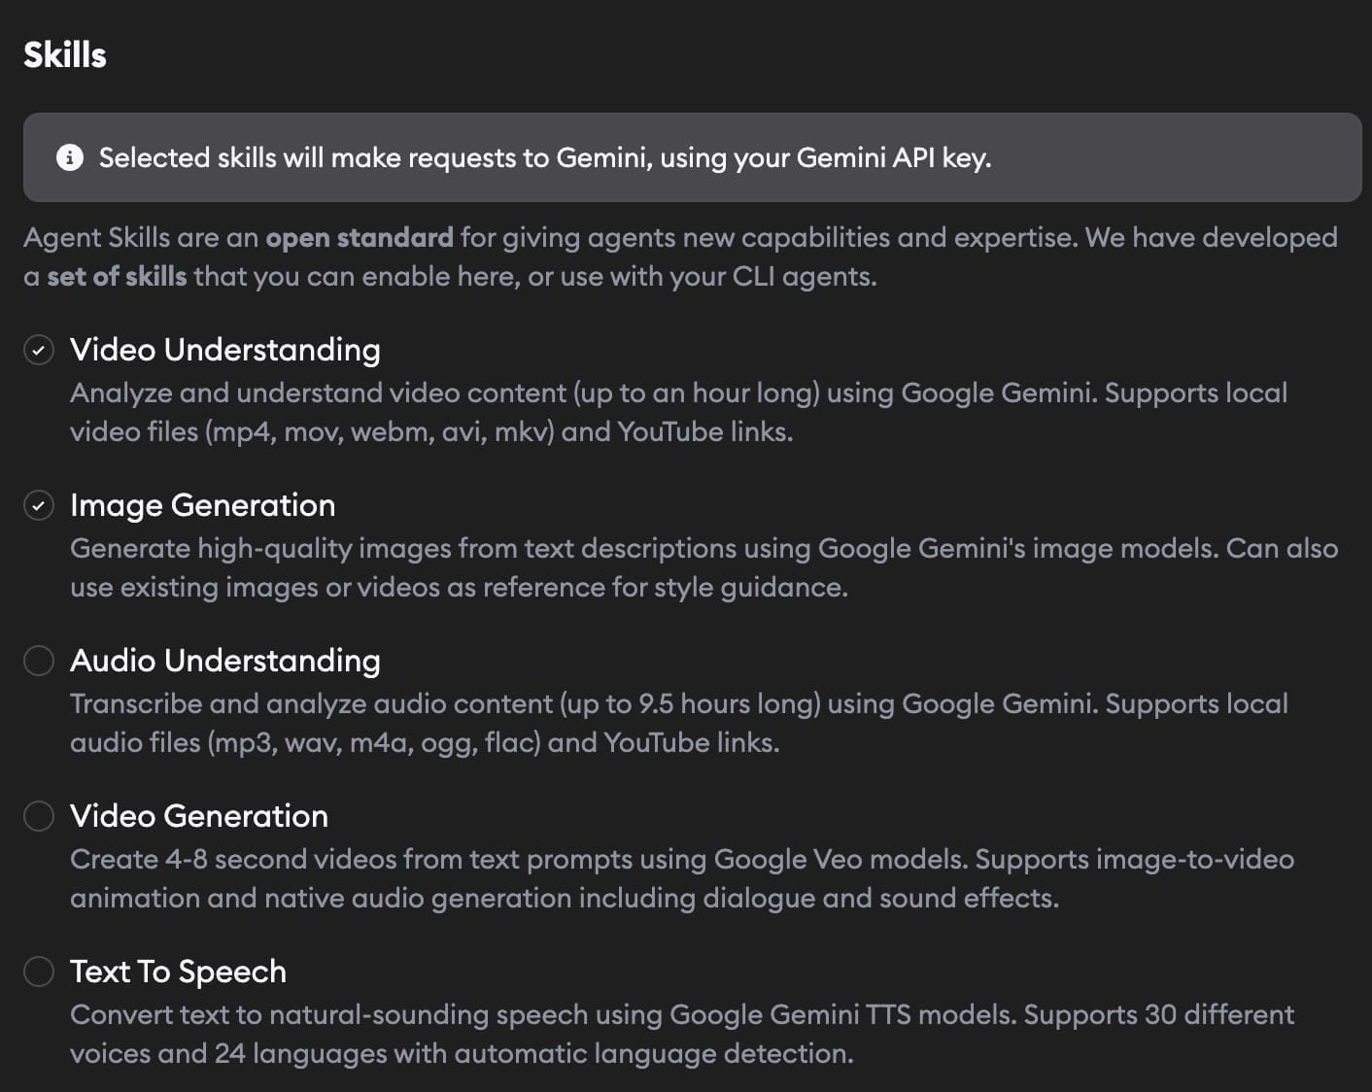Open the "open standard" link

tap(360, 237)
